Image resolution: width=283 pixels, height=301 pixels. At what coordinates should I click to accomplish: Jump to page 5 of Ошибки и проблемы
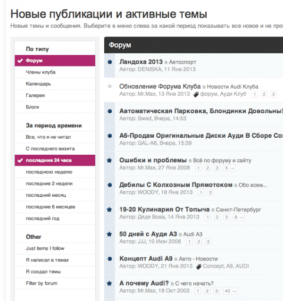coord(230,168)
